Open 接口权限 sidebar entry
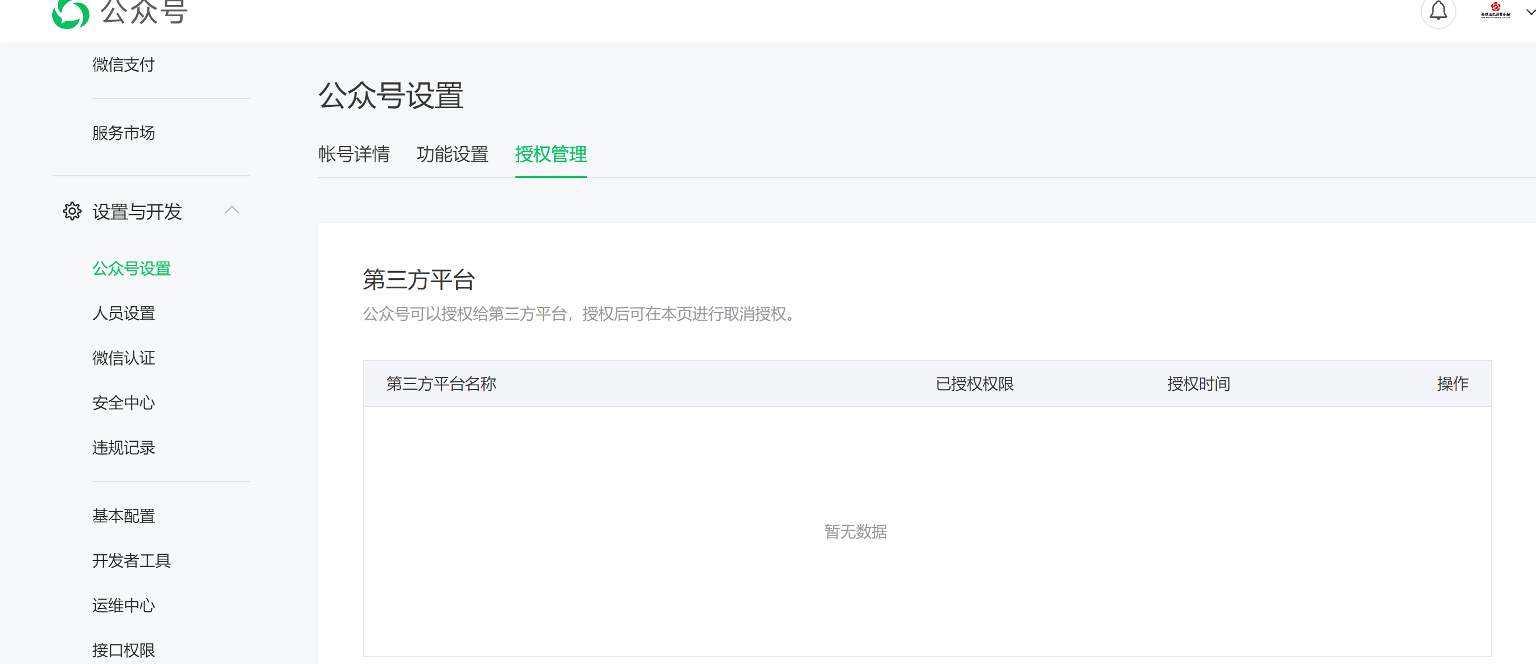 [123, 651]
